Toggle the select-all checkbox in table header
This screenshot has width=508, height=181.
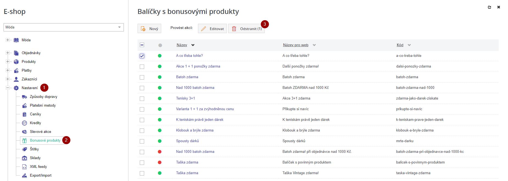(142, 45)
